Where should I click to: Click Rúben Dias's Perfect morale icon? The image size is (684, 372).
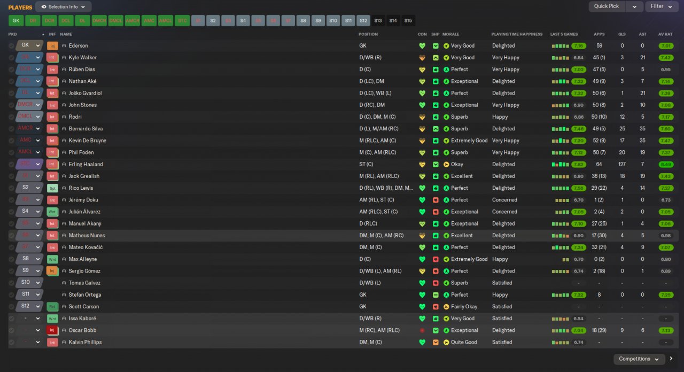(x=446, y=69)
